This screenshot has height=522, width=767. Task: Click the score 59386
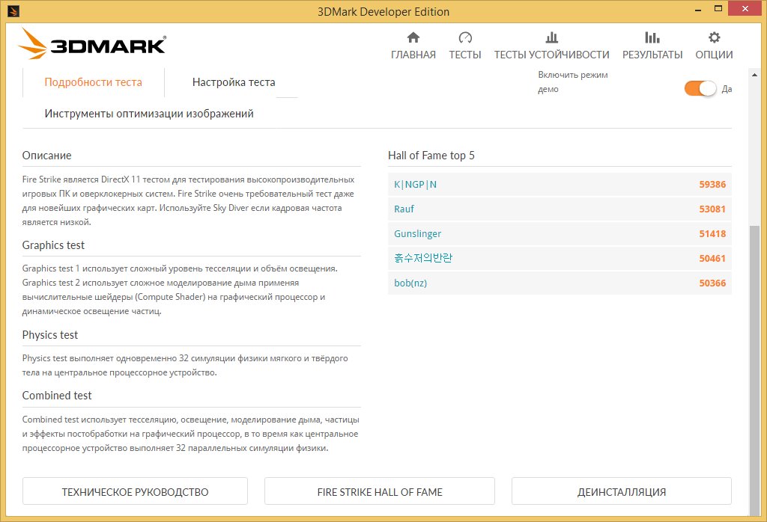(x=712, y=185)
